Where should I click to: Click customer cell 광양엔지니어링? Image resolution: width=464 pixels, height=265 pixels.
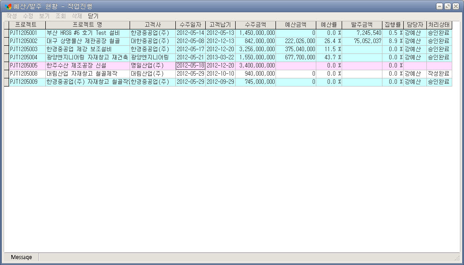point(153,58)
